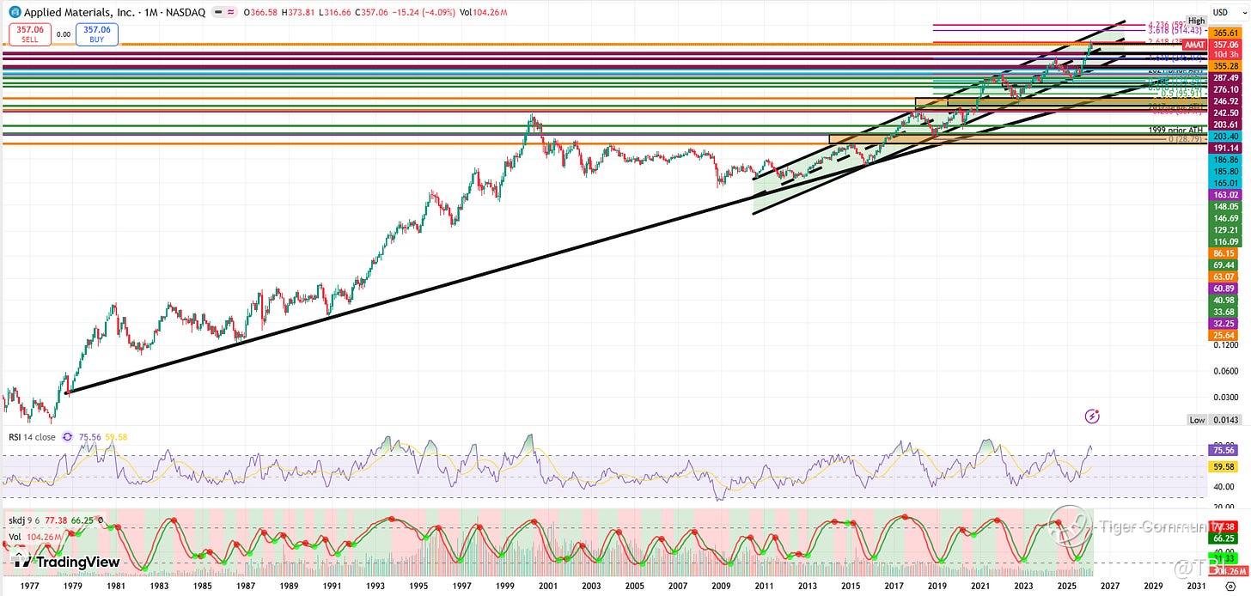The image size is (1251, 596).
Task: Click the 0.00 spread value between Sell and Buy
Action: point(63,34)
